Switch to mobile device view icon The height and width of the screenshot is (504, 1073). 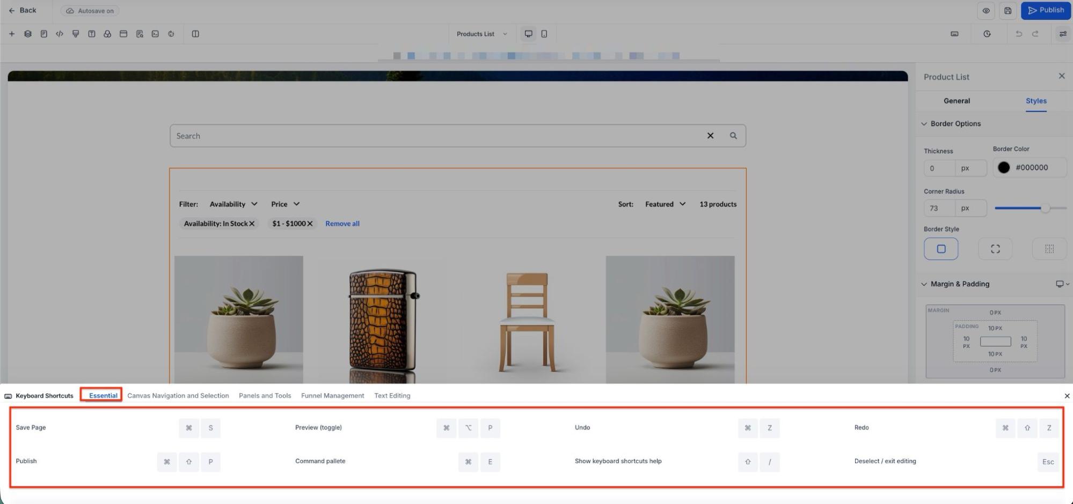pyautogui.click(x=544, y=34)
